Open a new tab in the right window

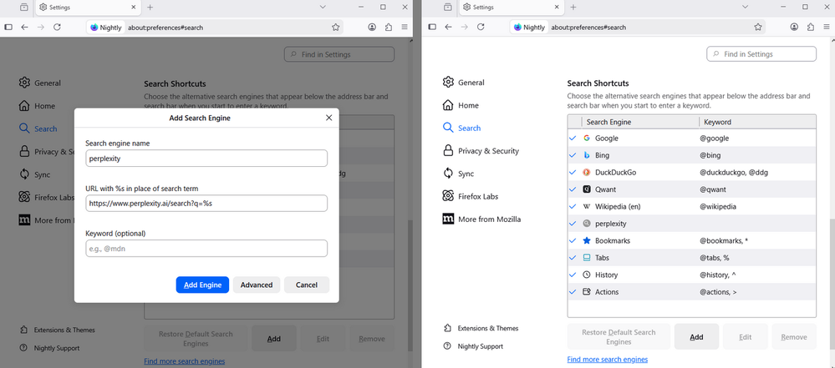point(573,7)
